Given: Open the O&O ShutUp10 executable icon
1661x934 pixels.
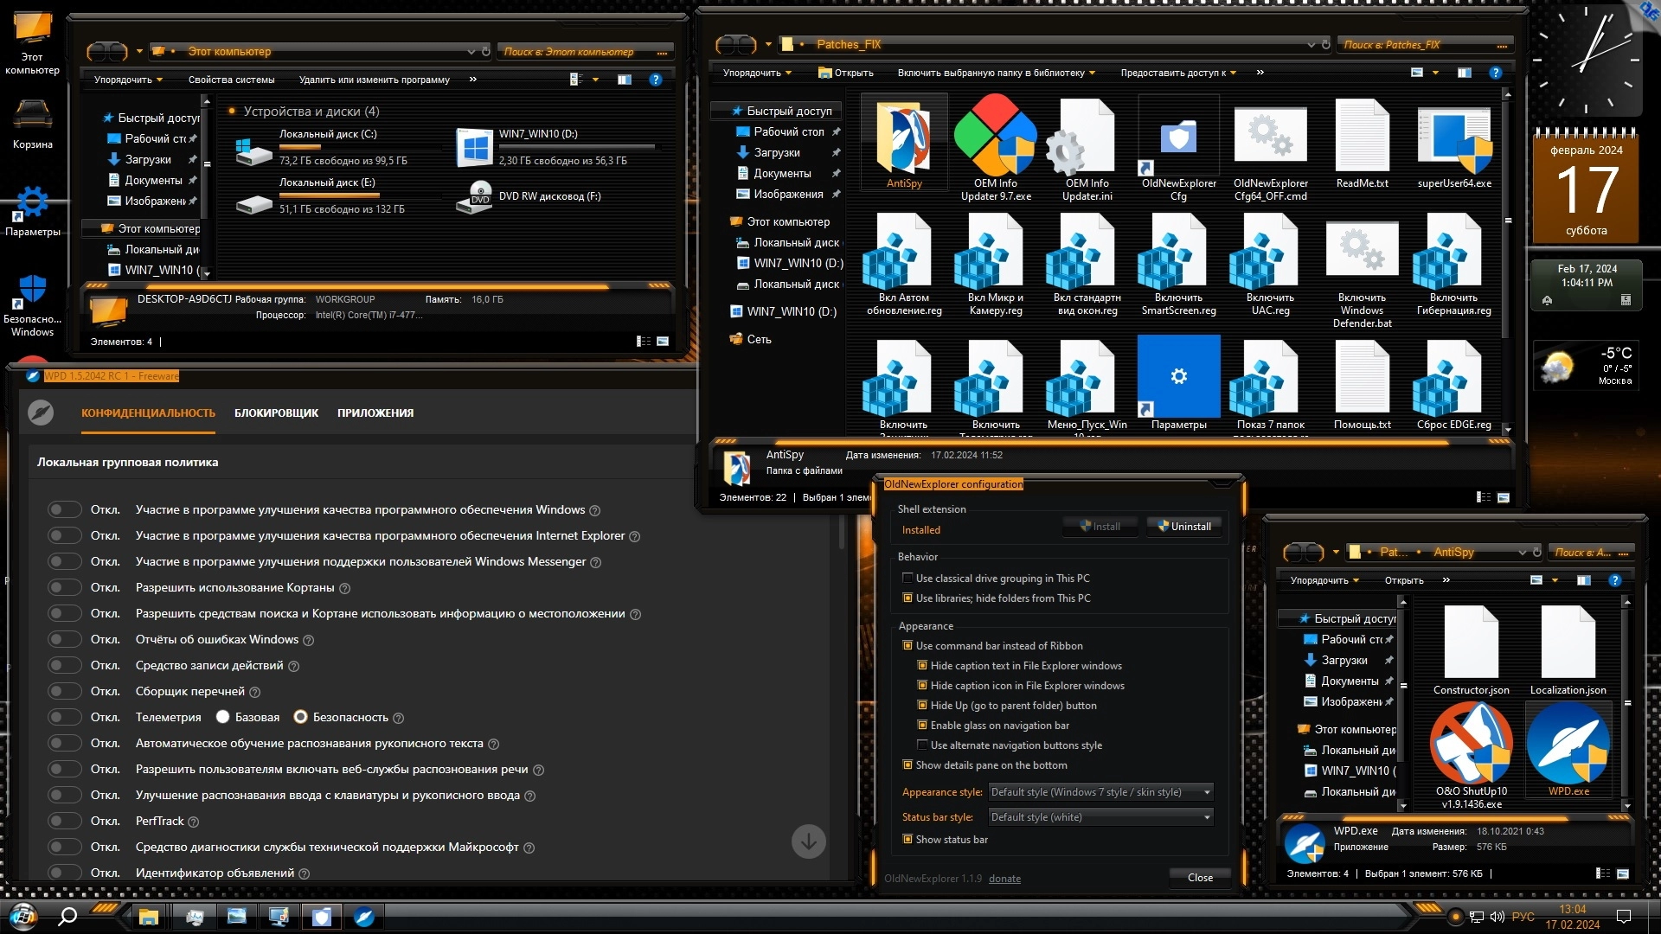Looking at the screenshot, I should [1471, 744].
